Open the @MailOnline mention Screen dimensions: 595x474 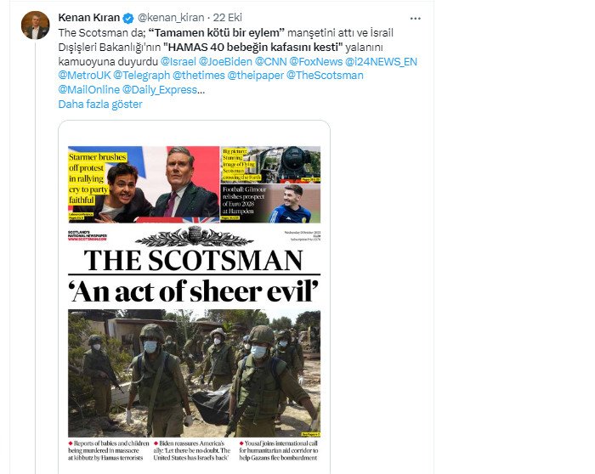pyautogui.click(x=88, y=90)
